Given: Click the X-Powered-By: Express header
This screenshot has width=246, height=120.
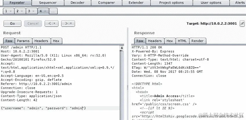Looking at the screenshot, I should tap(153, 51).
